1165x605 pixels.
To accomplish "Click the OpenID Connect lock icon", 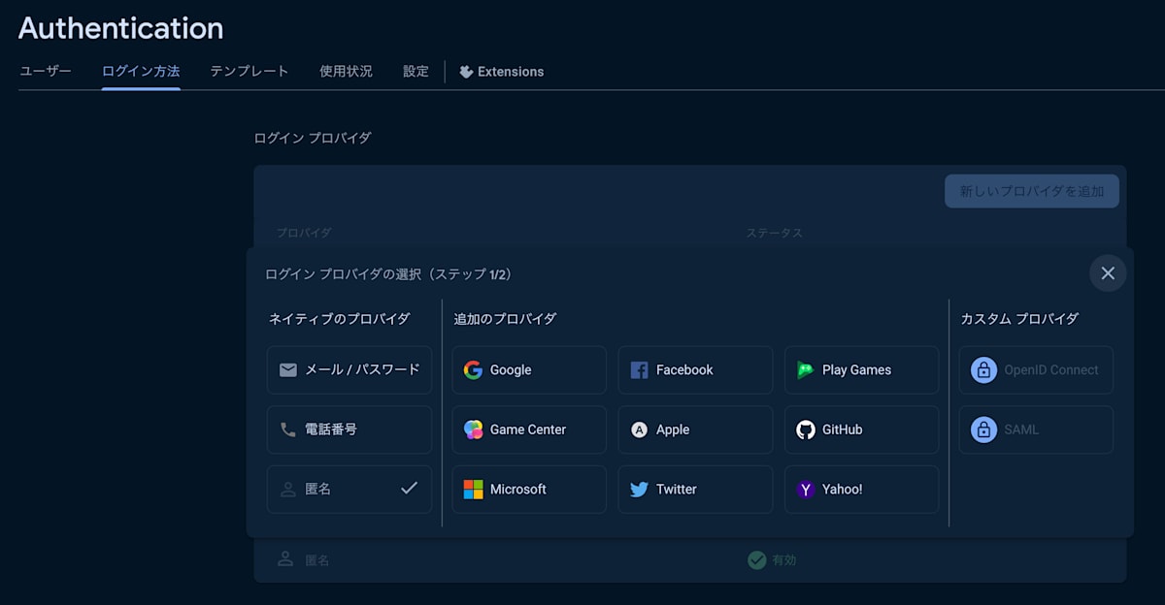I will pos(983,370).
